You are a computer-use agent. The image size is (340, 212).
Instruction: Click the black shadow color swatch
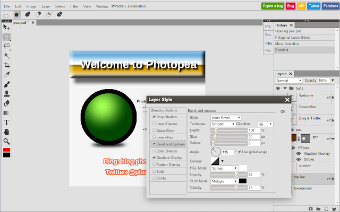tap(243, 181)
